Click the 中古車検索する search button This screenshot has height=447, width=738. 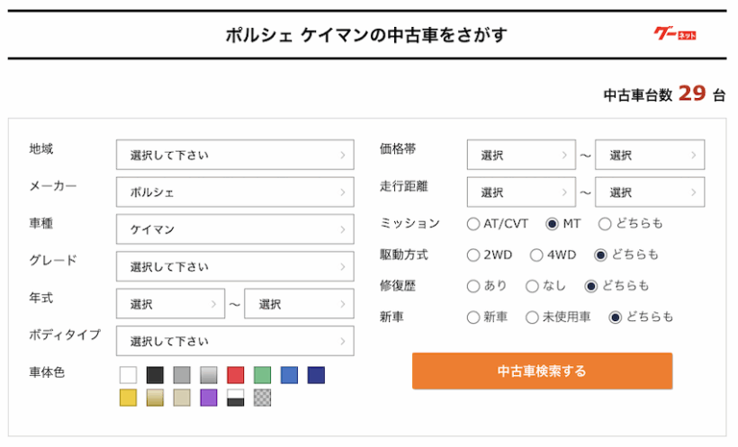[x=542, y=371]
